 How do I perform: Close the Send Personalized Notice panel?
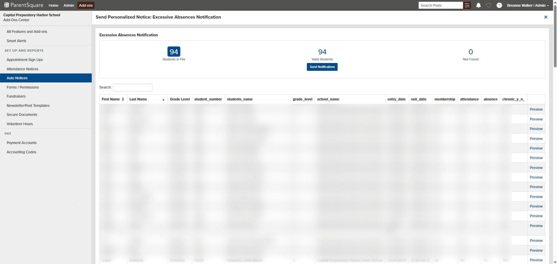pos(546,17)
